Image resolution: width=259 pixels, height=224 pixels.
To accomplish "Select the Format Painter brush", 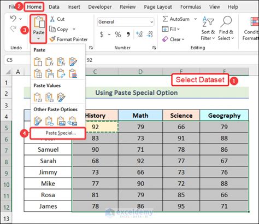I will 52,39.
